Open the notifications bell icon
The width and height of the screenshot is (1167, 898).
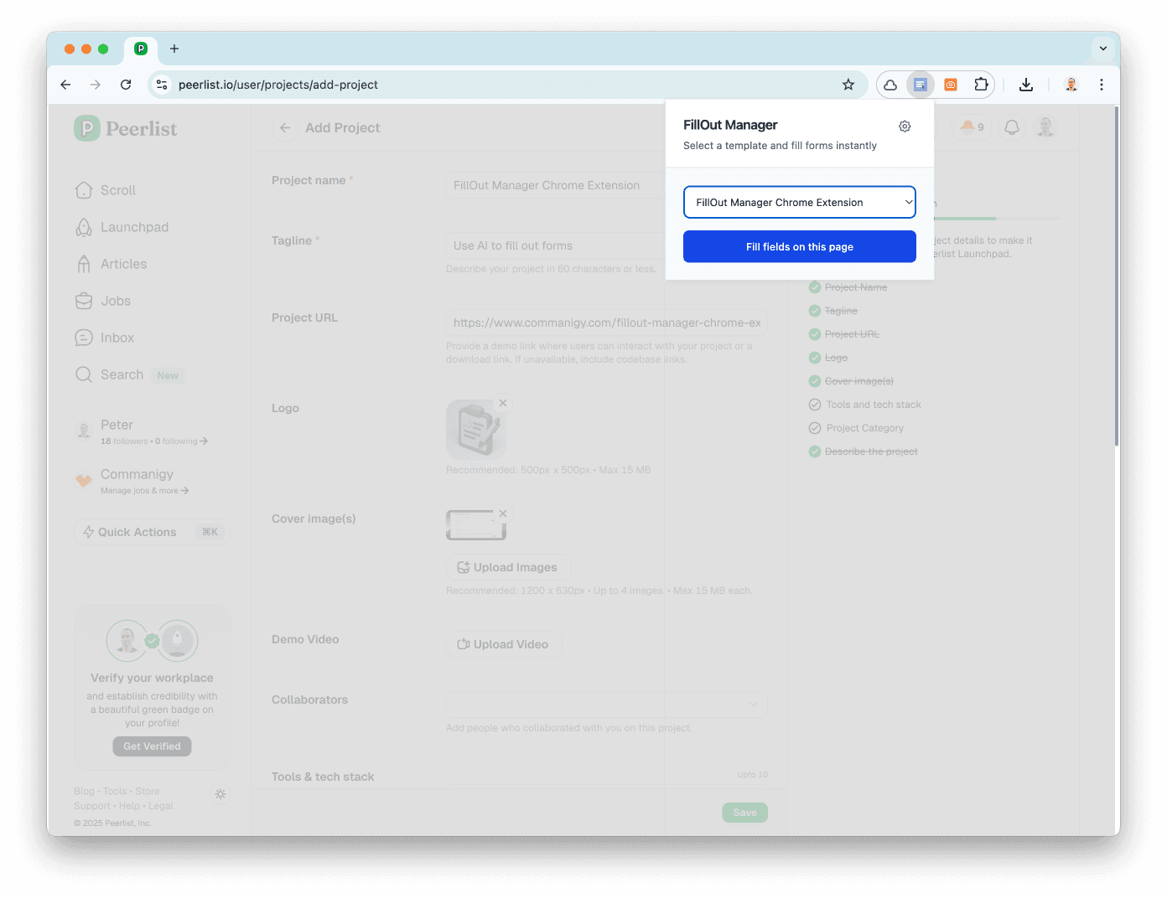[x=1011, y=126]
